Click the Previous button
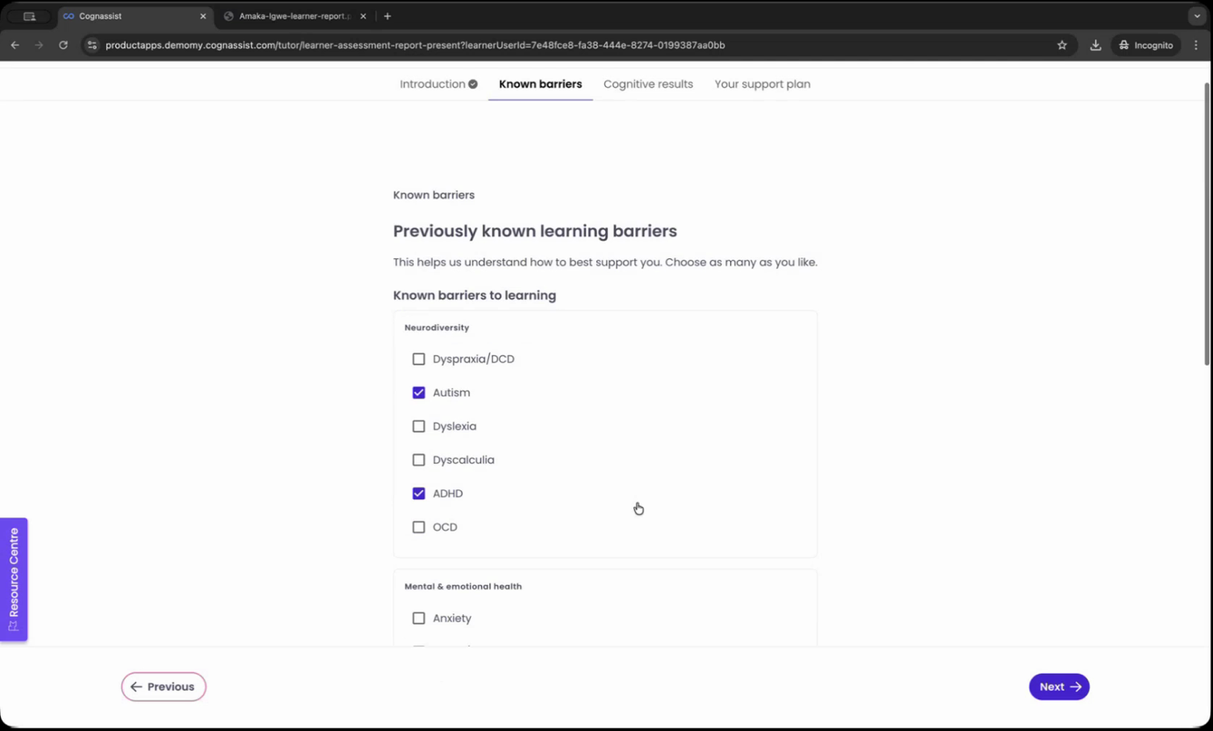This screenshot has height=731, width=1213. click(x=163, y=686)
